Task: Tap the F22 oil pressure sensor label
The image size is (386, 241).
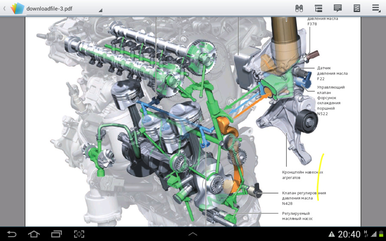Action: (332, 73)
